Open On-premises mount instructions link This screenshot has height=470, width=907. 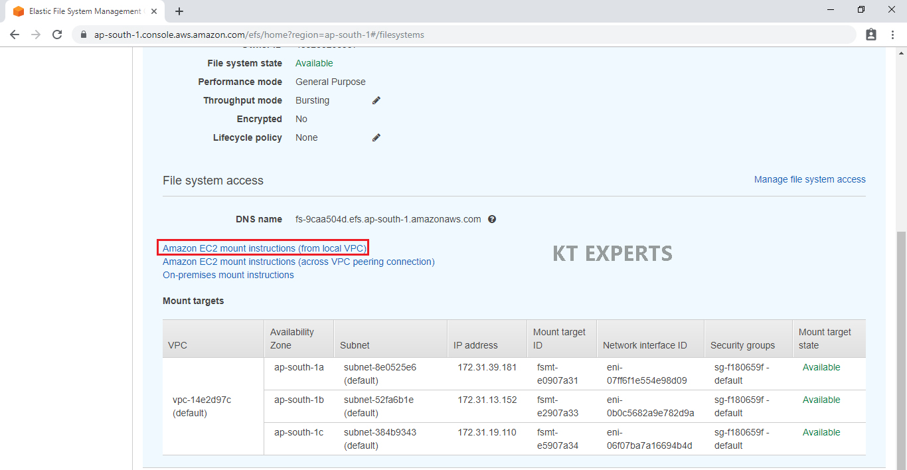228,275
